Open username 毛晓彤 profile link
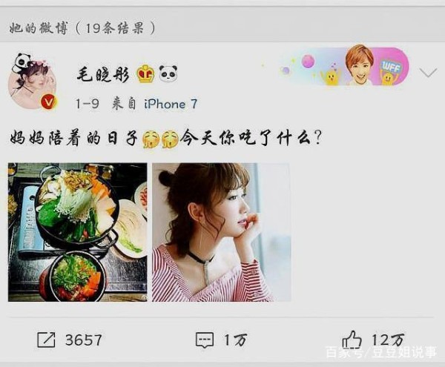Image resolution: width=445 pixels, height=367 pixels. point(103,74)
